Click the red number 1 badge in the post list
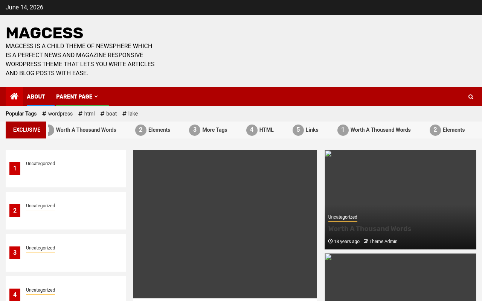Image resolution: width=482 pixels, height=301 pixels. (x=15, y=169)
